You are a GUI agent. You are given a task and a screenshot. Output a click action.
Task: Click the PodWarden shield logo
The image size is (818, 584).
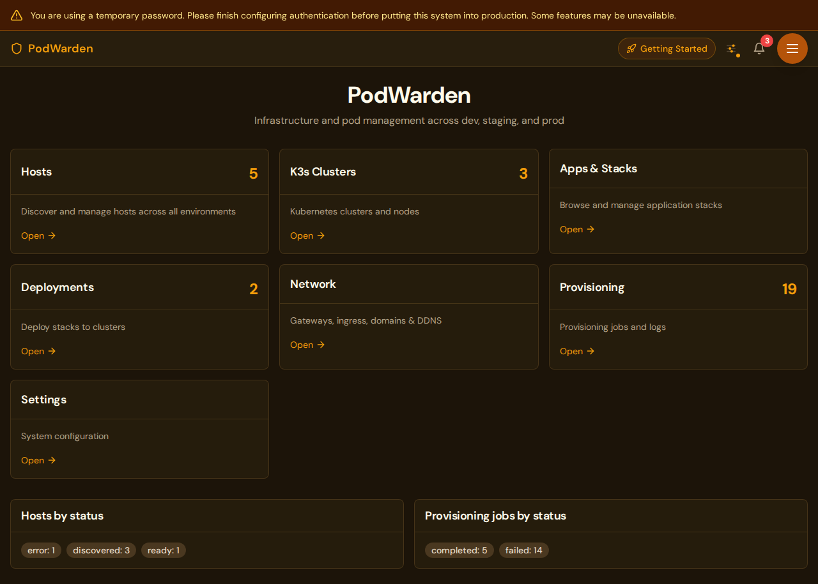[x=16, y=48]
